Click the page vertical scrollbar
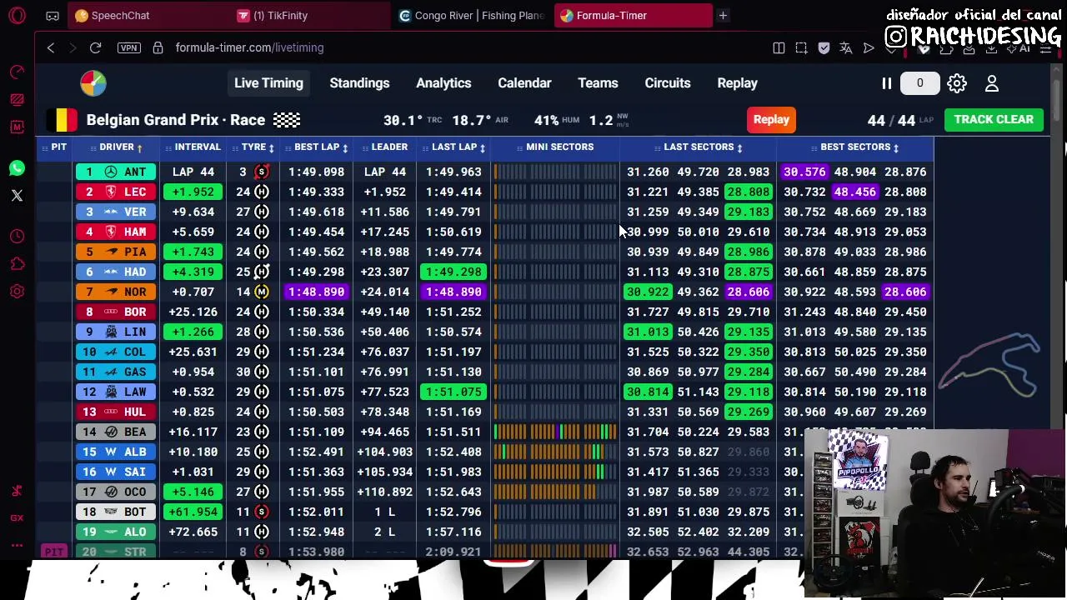This screenshot has height=600, width=1067. pos(1057,100)
